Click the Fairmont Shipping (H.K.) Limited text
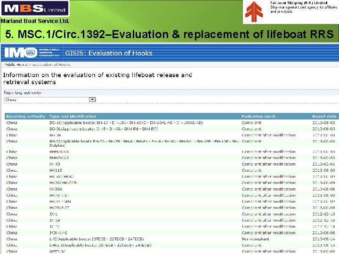This screenshot has height=254, width=339. click(299, 3)
